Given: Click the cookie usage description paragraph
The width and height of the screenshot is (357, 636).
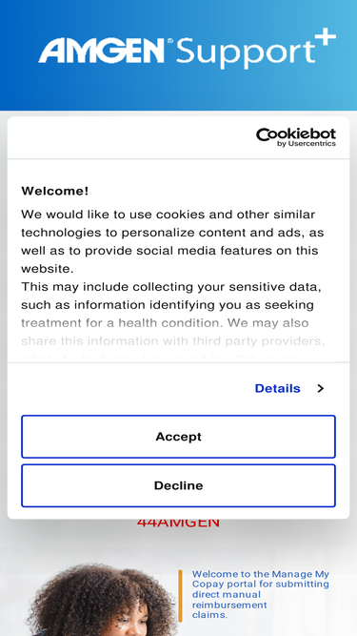Looking at the screenshot, I should click(x=172, y=241).
